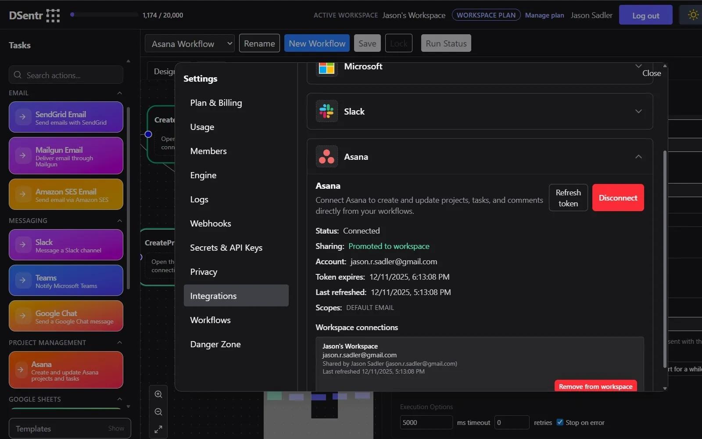Click the Slack logo icon in integrations

click(326, 111)
